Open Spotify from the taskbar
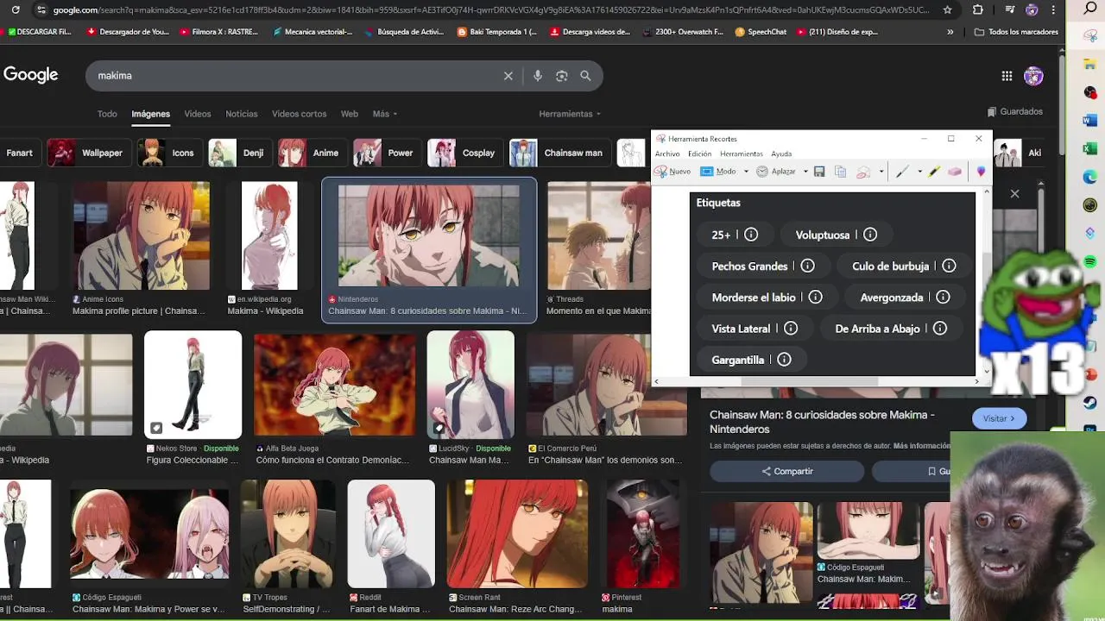The width and height of the screenshot is (1105, 621). click(x=1090, y=261)
